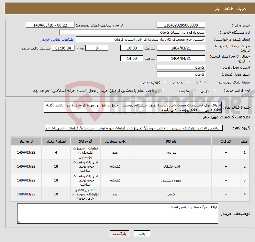This screenshot has height=242, width=255.
Task: Click the response deadline date 1404/03/21
Action: [181, 48]
